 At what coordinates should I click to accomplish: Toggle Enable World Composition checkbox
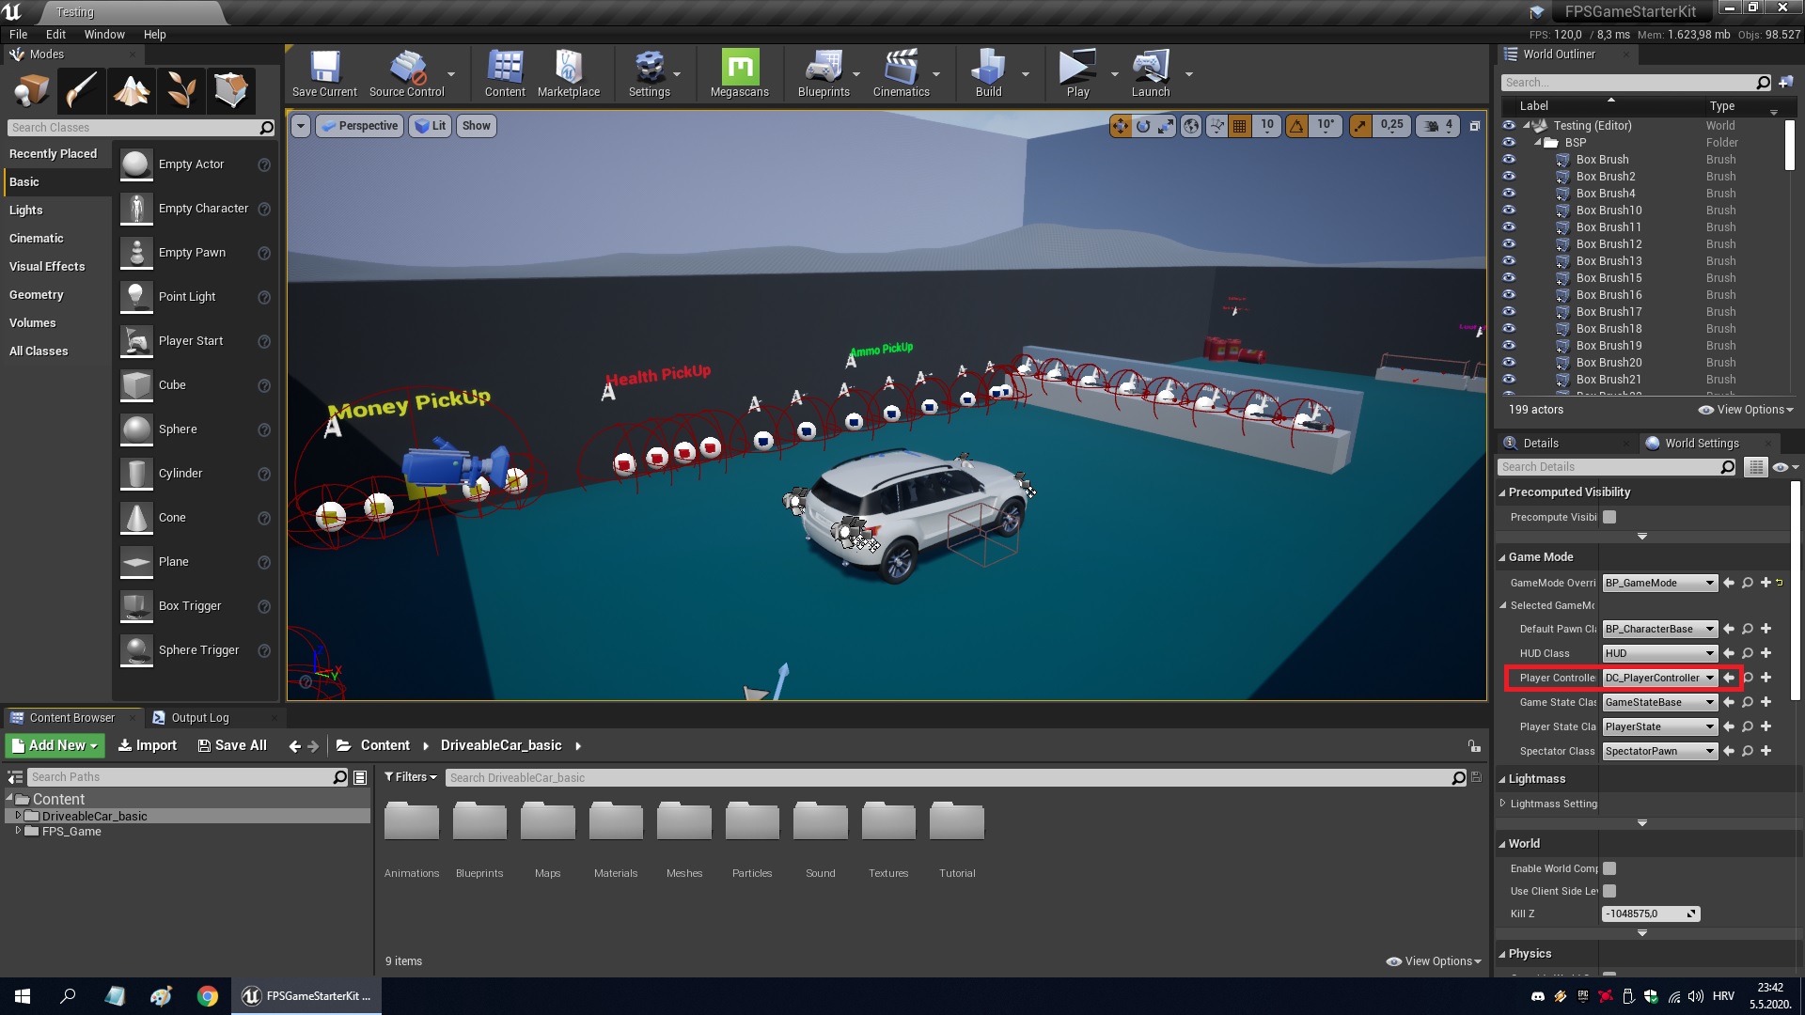point(1609,868)
